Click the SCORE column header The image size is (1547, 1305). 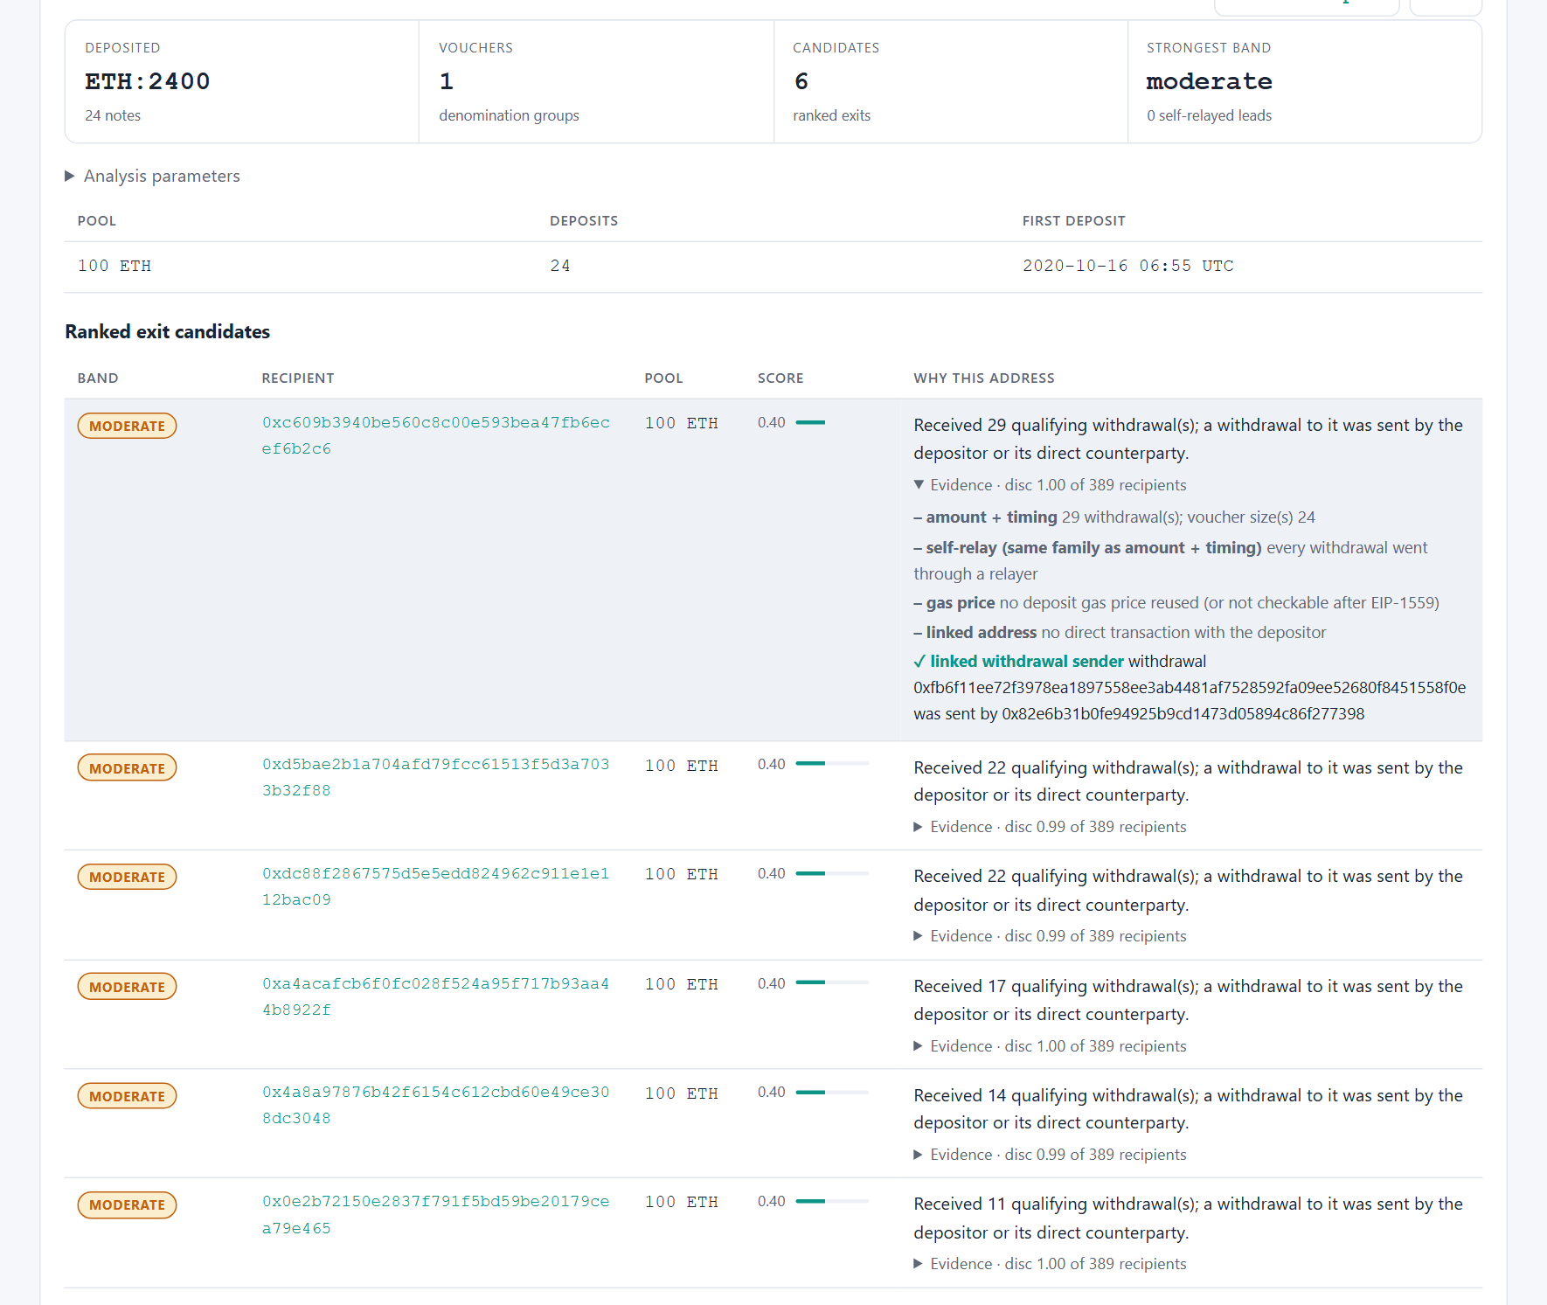pyautogui.click(x=780, y=378)
